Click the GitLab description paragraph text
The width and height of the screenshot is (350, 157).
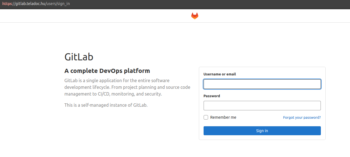point(127,87)
